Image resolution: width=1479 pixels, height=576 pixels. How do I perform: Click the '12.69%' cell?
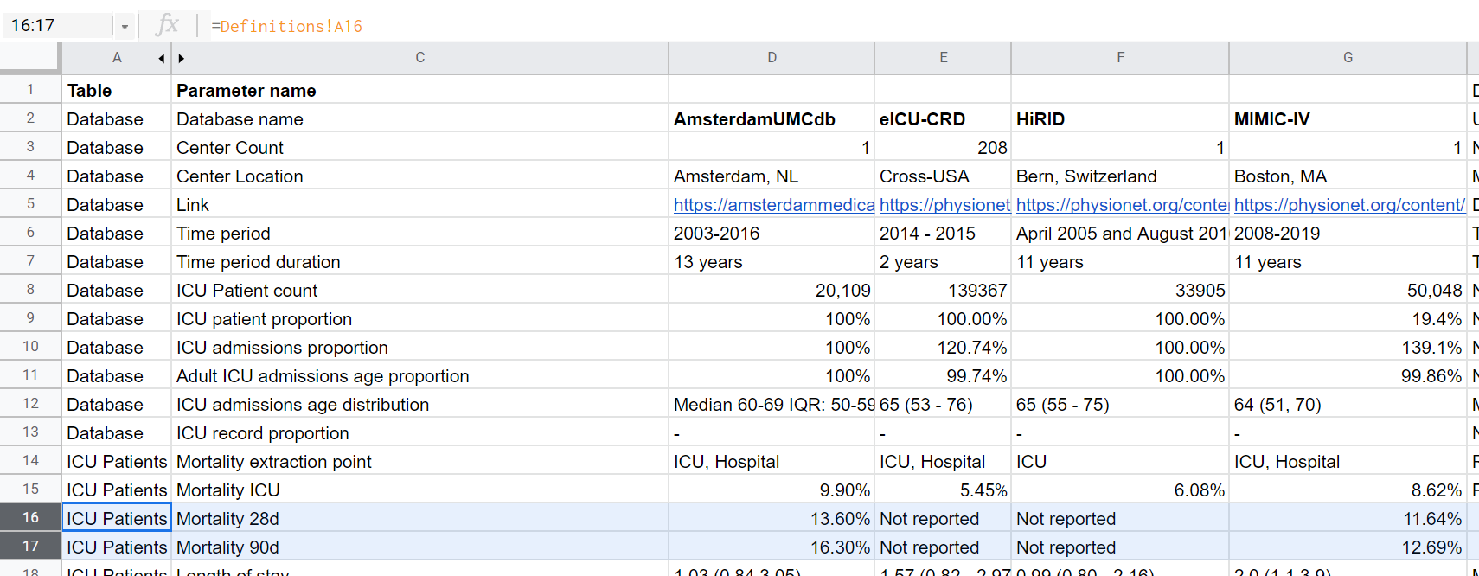pos(1348,547)
